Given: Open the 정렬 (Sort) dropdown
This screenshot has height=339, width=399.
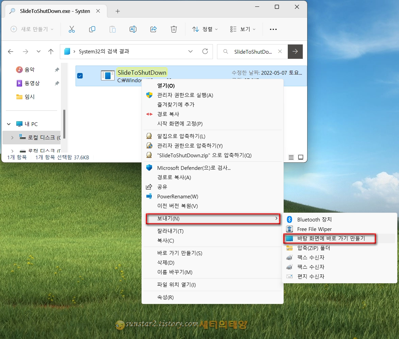Looking at the screenshot, I should (x=204, y=29).
